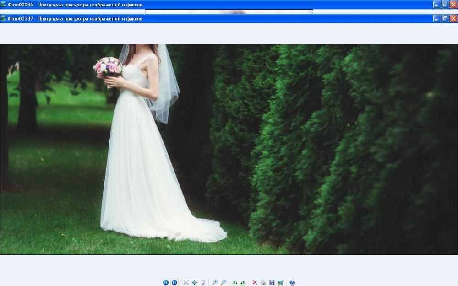Zoom in on the photo
Screen dimensions: 458x286
(x=215, y=282)
